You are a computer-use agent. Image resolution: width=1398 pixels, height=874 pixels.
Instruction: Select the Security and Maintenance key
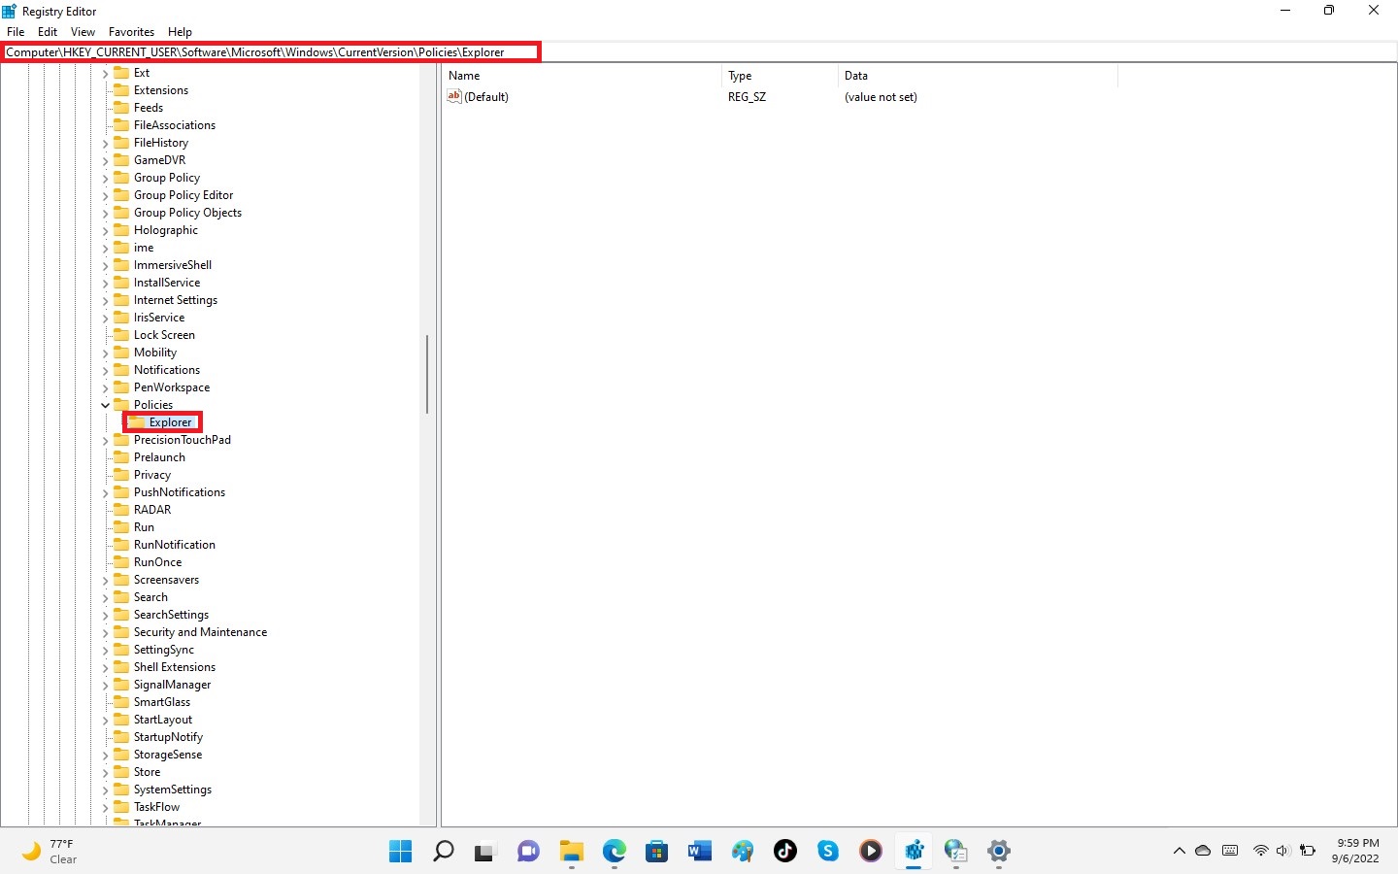point(200,632)
